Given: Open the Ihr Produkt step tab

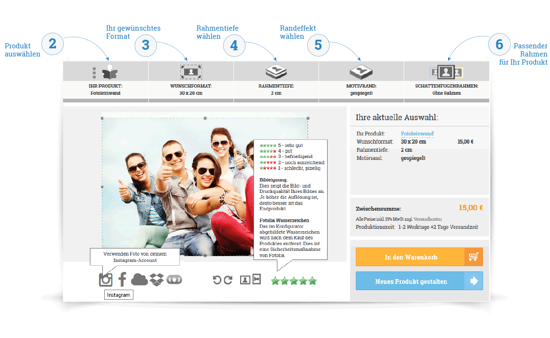Looking at the screenshot, I should pyautogui.click(x=105, y=81).
